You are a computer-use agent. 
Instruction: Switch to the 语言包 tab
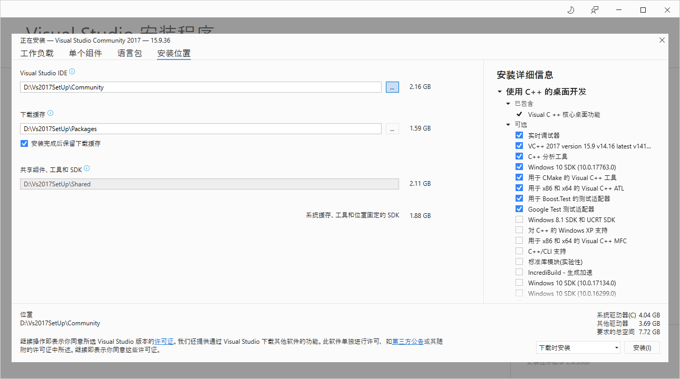130,53
